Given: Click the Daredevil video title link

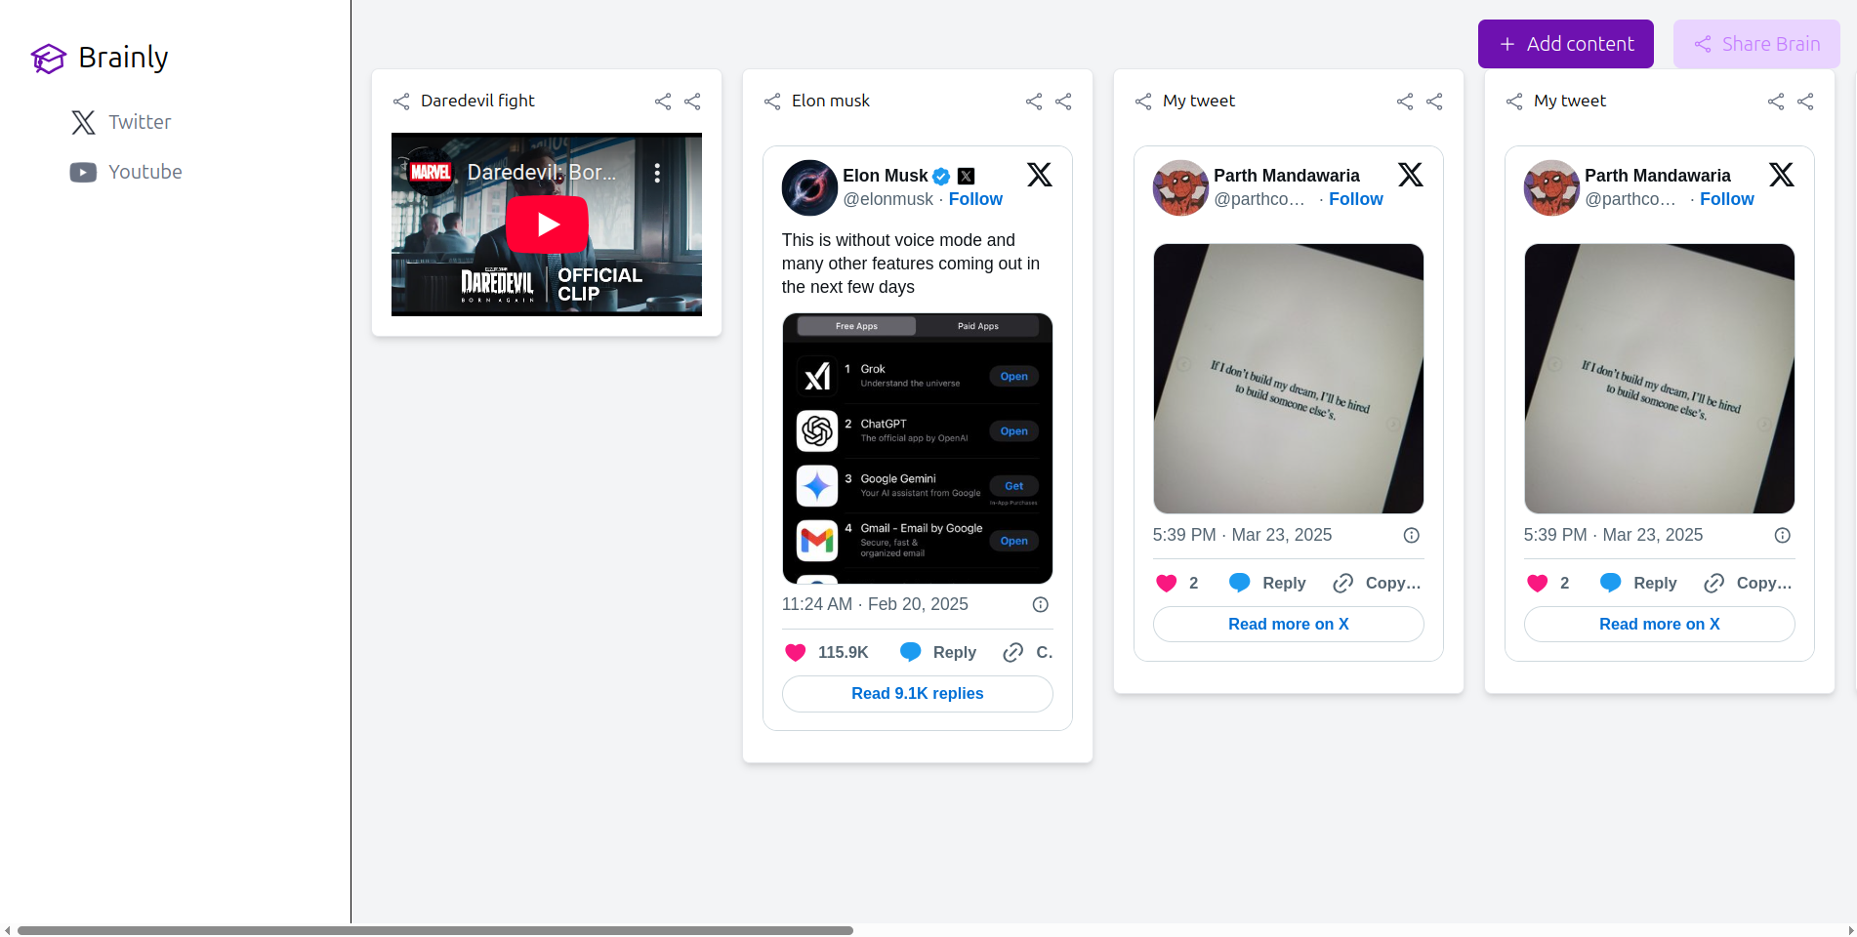Looking at the screenshot, I should pos(542,173).
